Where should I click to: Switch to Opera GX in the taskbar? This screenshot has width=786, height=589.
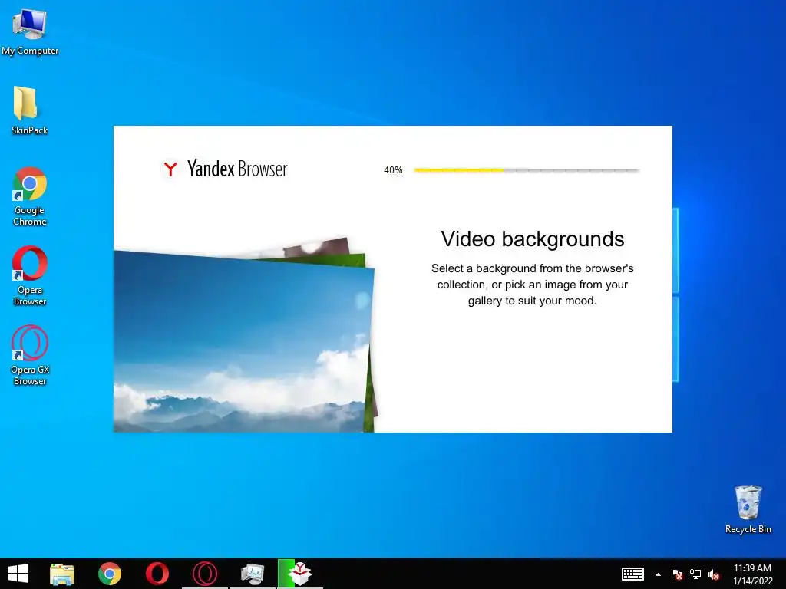tap(204, 574)
